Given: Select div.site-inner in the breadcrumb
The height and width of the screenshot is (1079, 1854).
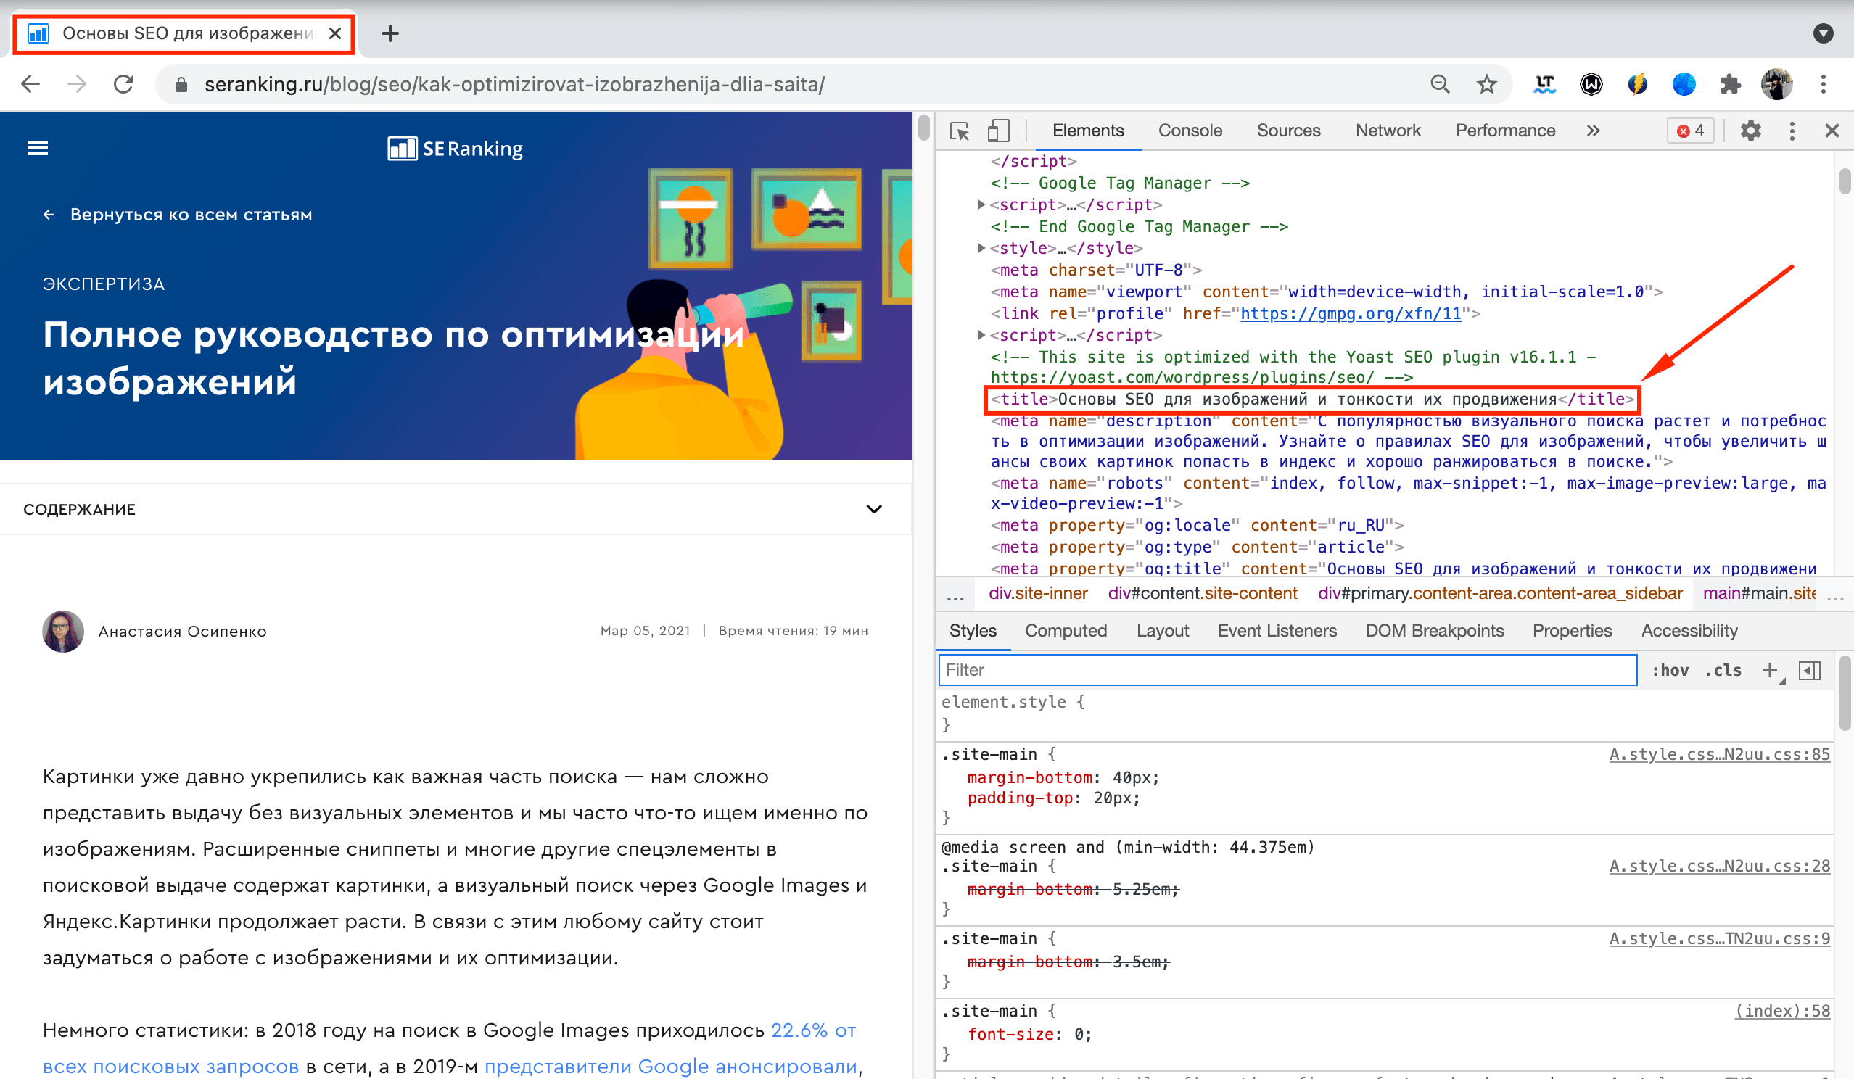Looking at the screenshot, I should [x=1037, y=594].
